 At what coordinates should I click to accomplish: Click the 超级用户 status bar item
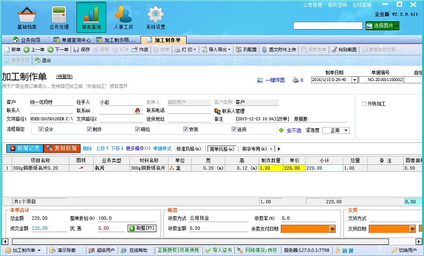click(102, 250)
